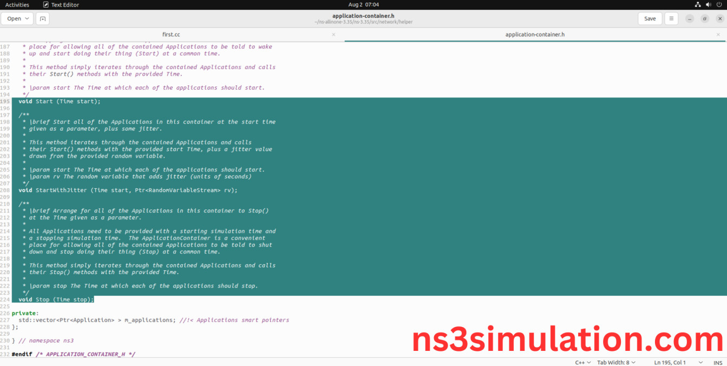Close the application-container.h tab
The height and width of the screenshot is (366, 727).
tap(718, 35)
